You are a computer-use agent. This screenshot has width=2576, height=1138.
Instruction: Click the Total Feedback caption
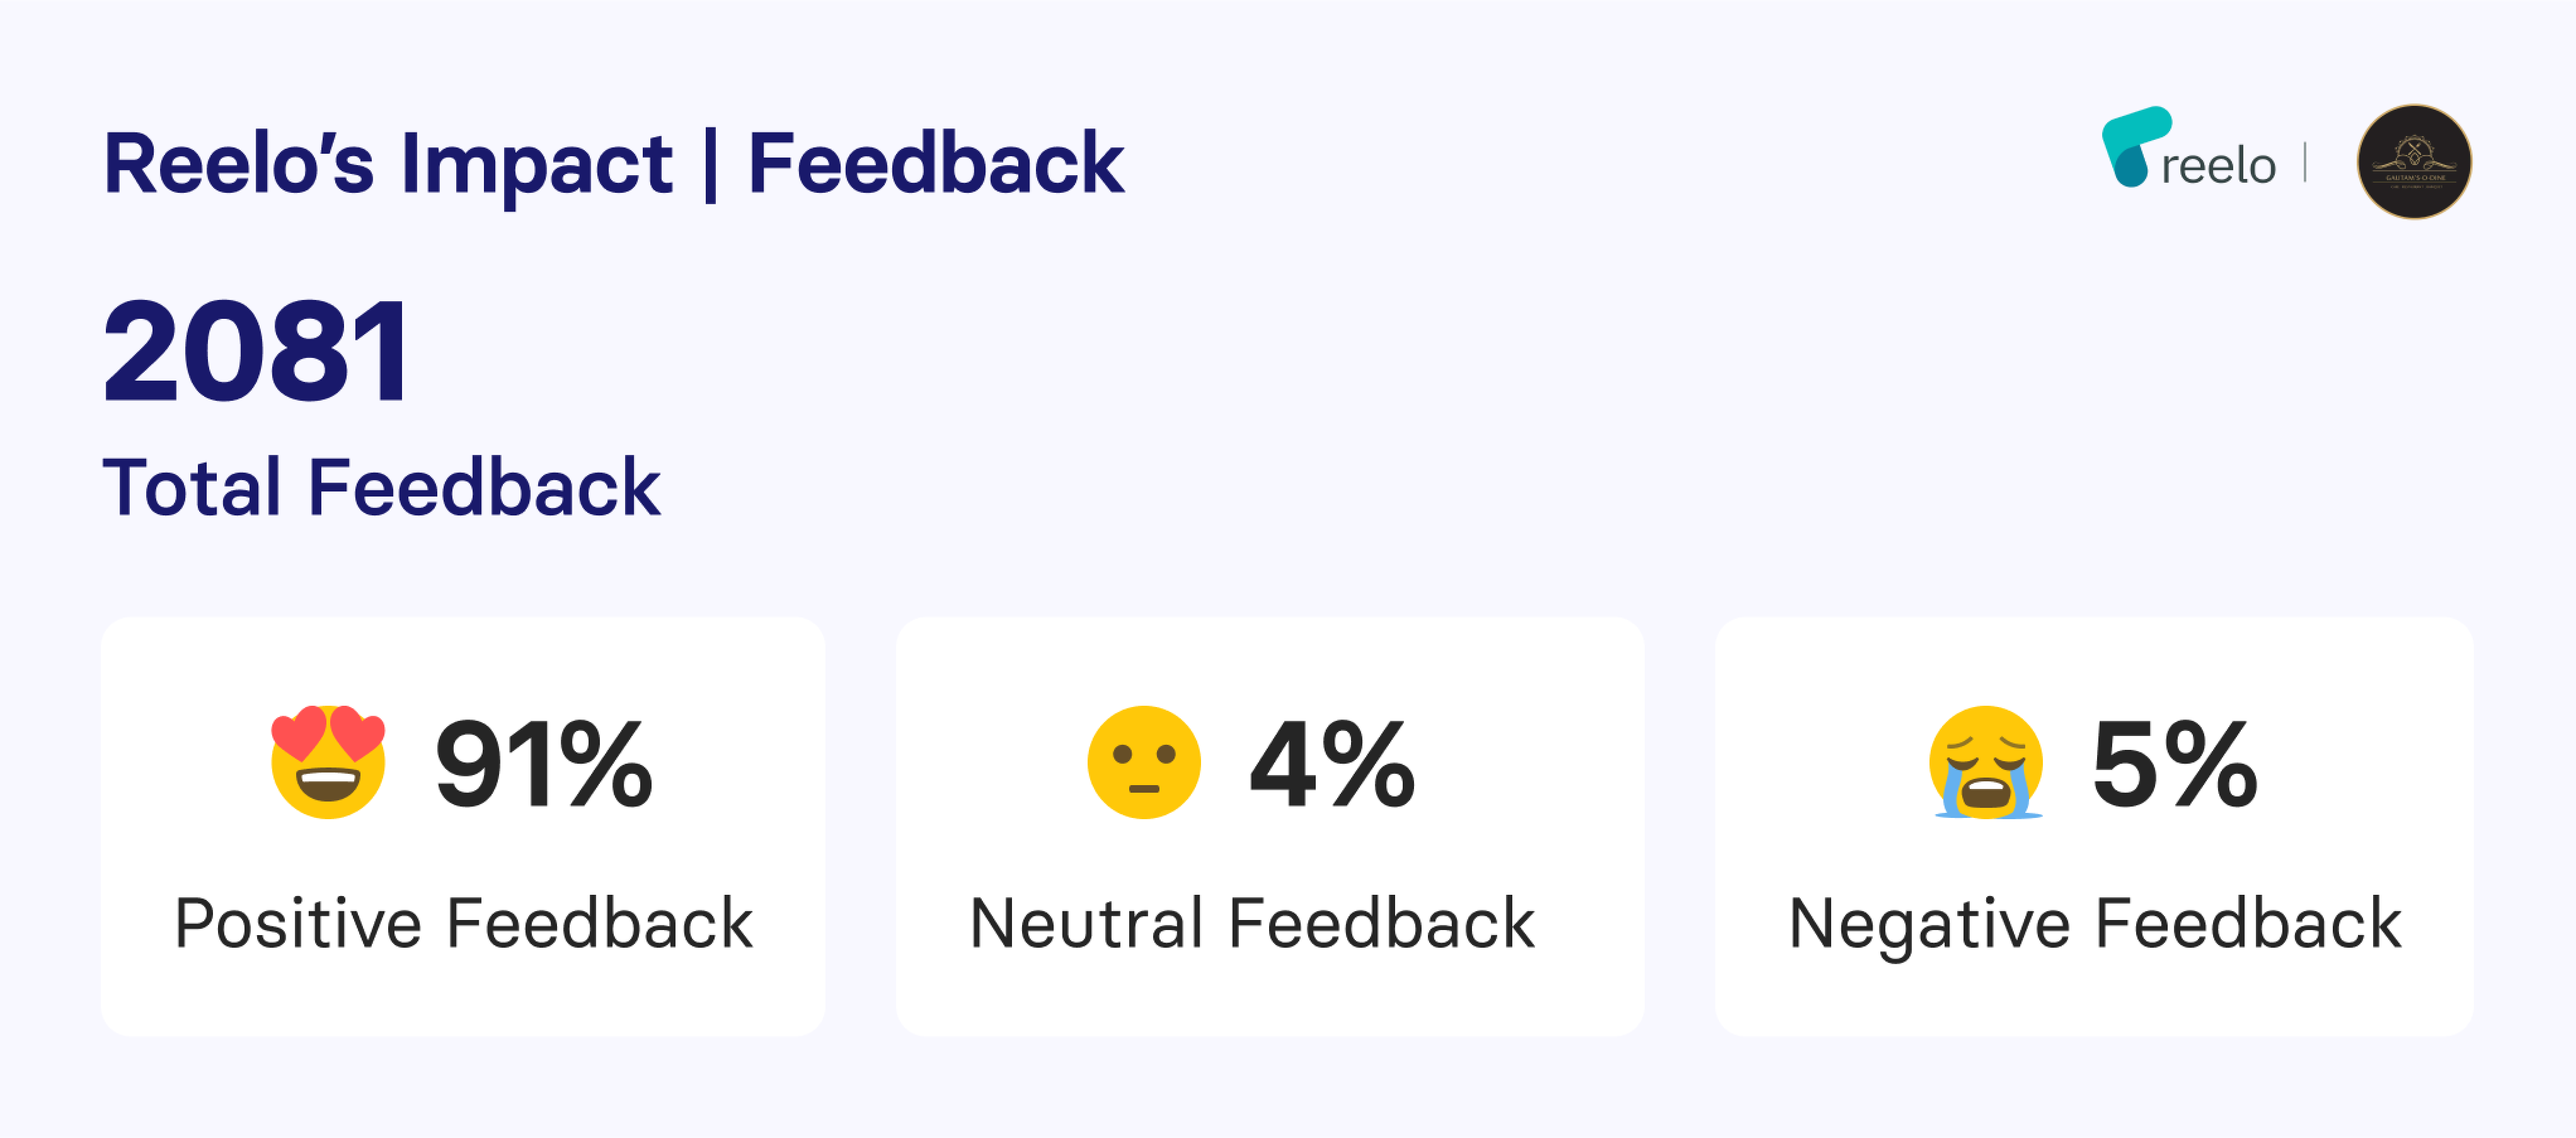(381, 488)
